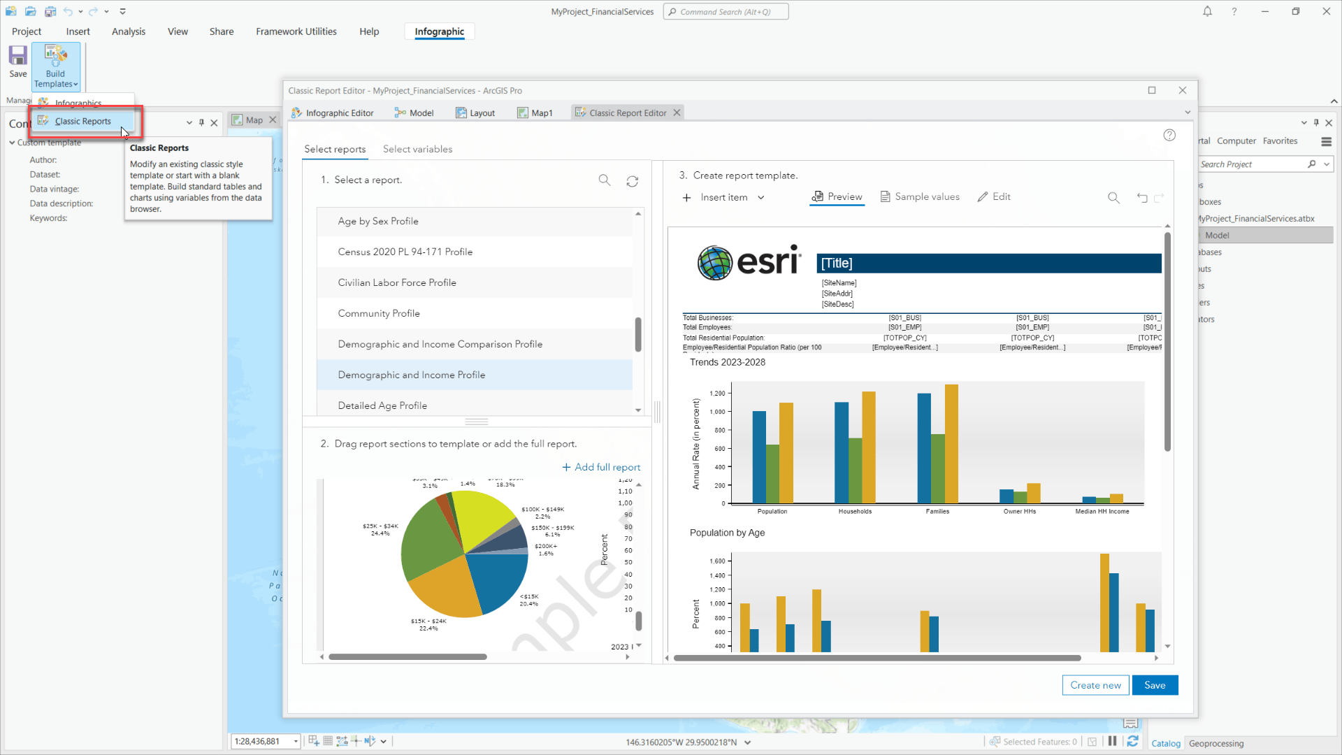Viewport: 1342px width, 755px height.
Task: Click the search icon in report list
Action: (605, 180)
